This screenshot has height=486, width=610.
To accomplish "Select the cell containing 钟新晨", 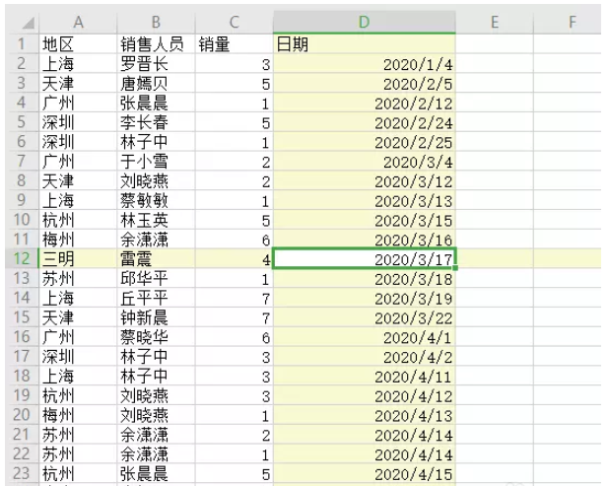I will coord(156,317).
